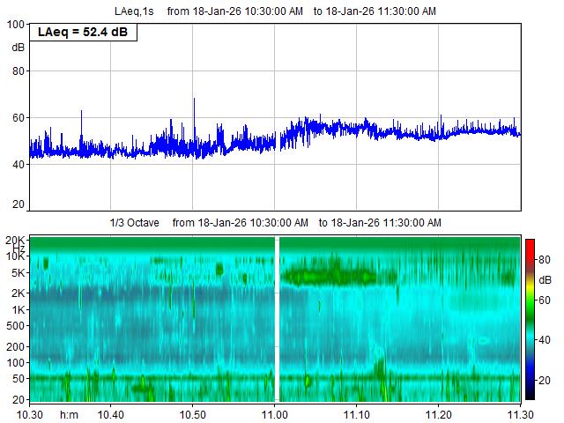
Task: Click the "1/3 Octave" spectrogram title text
Action: point(135,223)
